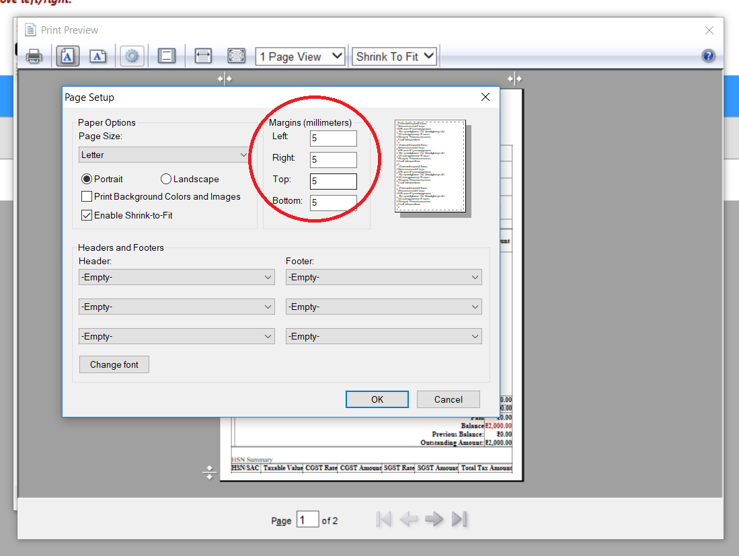Click the right margin adjust handle above page
Image resolution: width=739 pixels, height=556 pixels.
(x=514, y=79)
